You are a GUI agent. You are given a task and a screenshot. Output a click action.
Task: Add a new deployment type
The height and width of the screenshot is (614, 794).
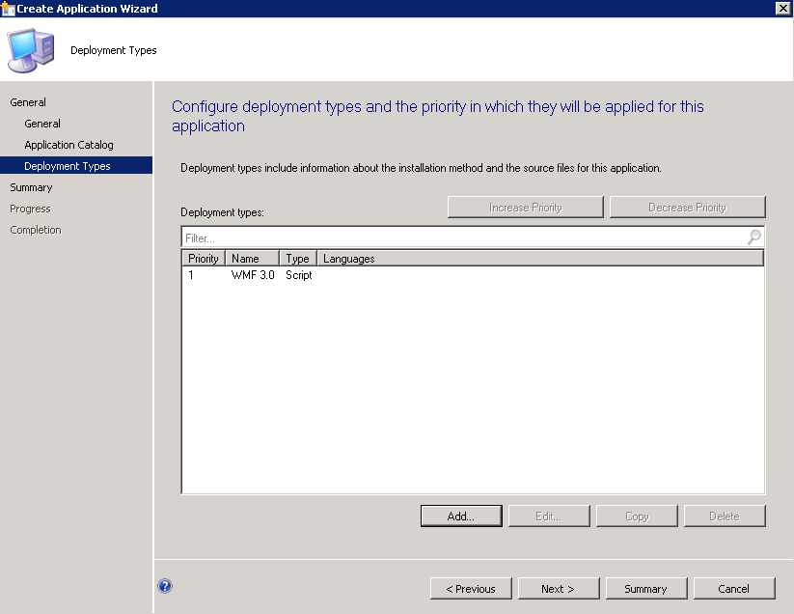[461, 516]
